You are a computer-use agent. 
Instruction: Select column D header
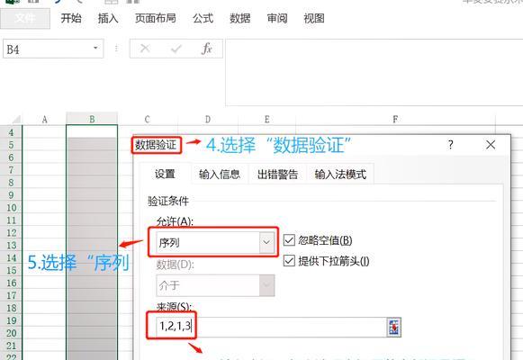208,119
